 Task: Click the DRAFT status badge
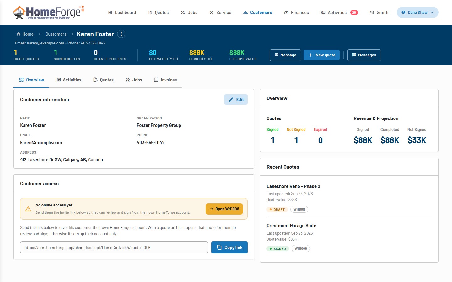coord(277,210)
